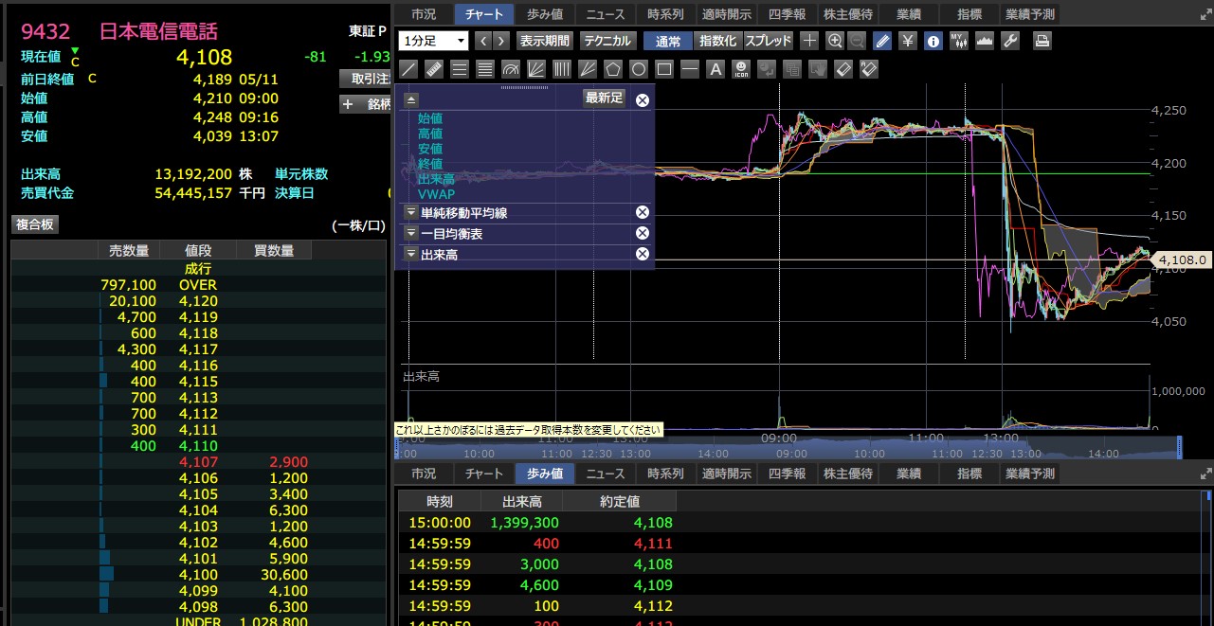This screenshot has height=626, width=1214.
Task: Switch chart mode to 通常
Action: click(x=668, y=41)
